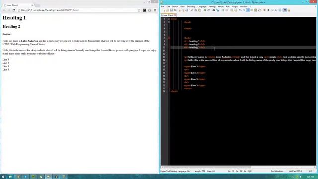Open the Plugins menu
This screenshot has height=179, width=318.
(235, 6)
